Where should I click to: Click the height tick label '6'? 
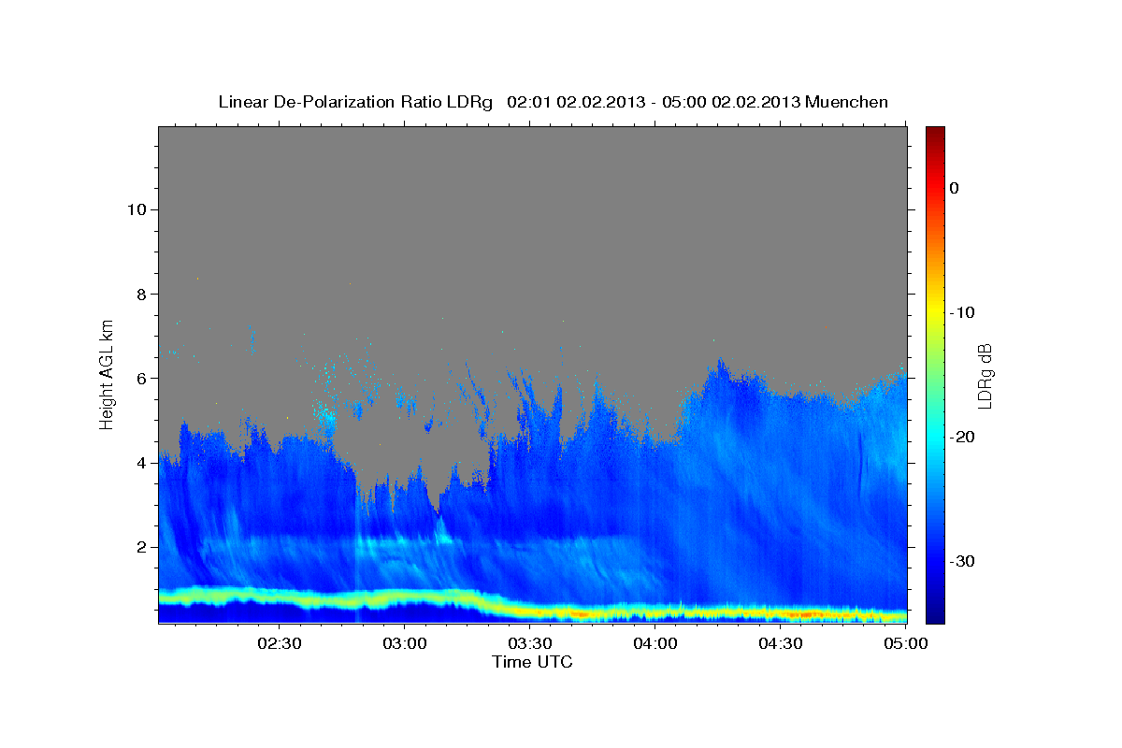click(x=140, y=378)
